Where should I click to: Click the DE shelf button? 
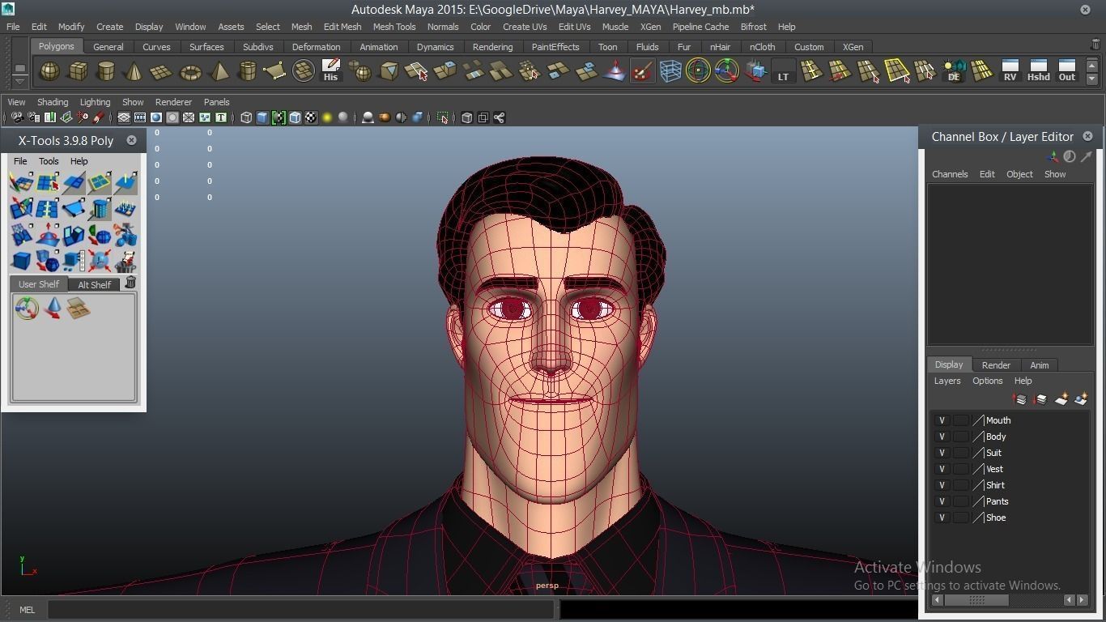[954, 71]
